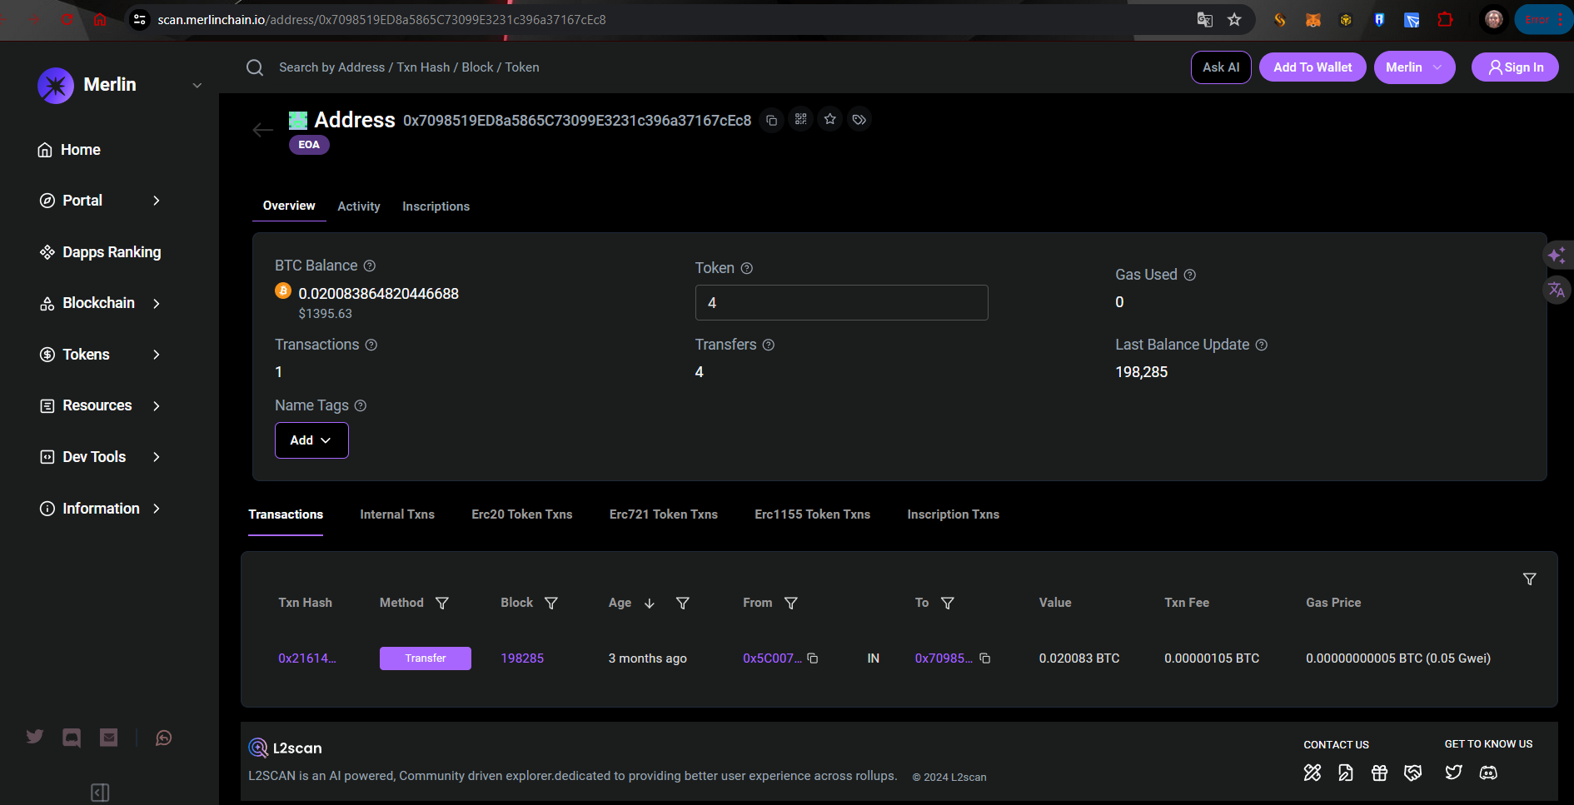The height and width of the screenshot is (805, 1574).
Task: Open Dapps Ranking in sidebar
Action: point(100,252)
